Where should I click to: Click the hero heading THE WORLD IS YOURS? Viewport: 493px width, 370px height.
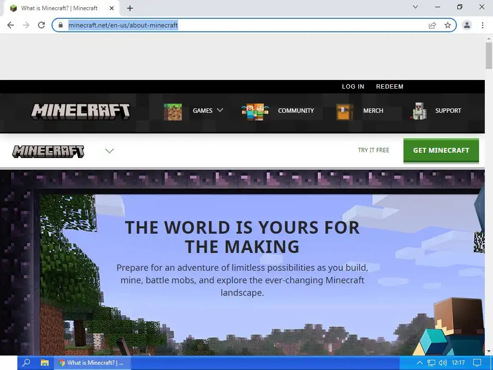click(x=242, y=237)
